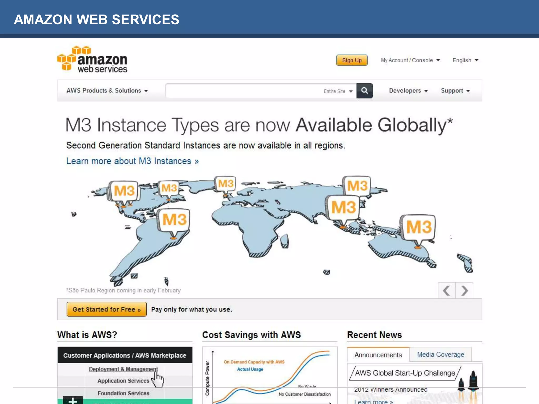This screenshot has width=539, height=404.
Task: Click the 'Recent News' heading
Action: (374, 335)
